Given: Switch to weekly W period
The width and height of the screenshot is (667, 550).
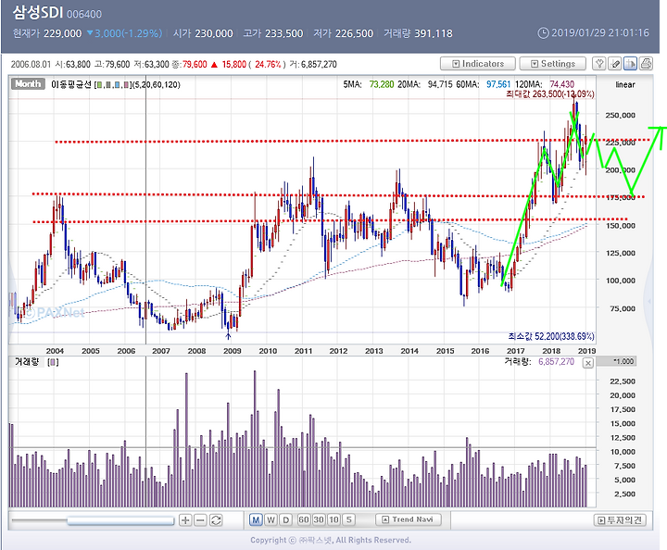Looking at the screenshot, I should 271,519.
